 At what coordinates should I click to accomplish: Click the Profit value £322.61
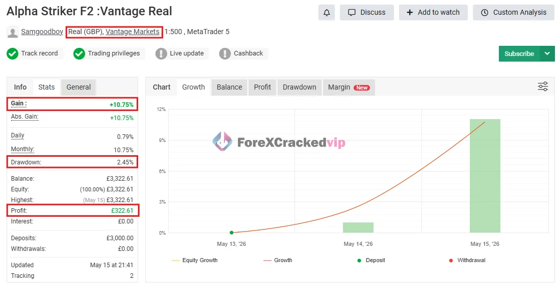tap(122, 210)
